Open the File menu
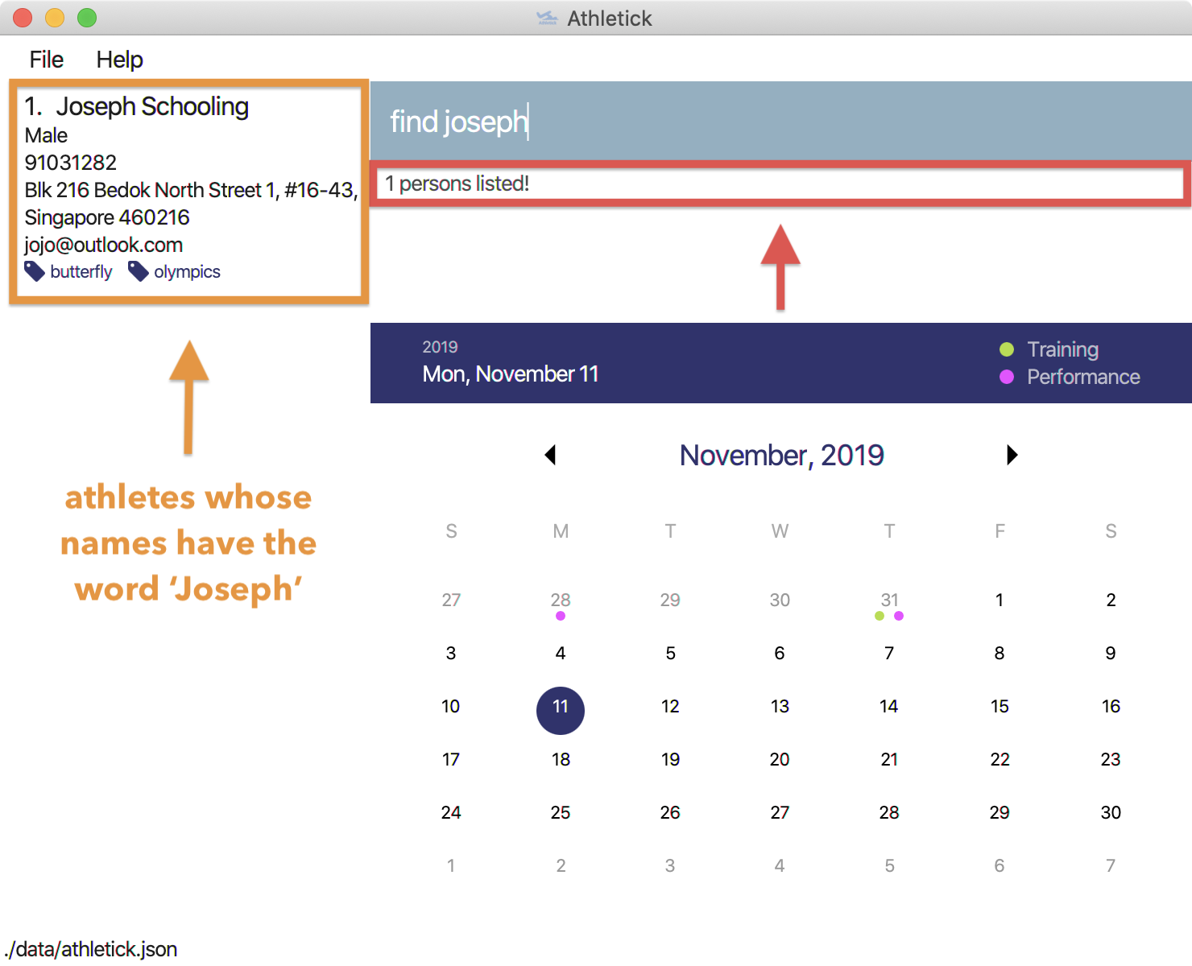This screenshot has height=966, width=1192. pos(46,60)
